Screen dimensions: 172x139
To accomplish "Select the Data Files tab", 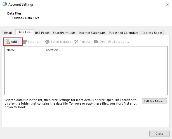I will coord(25,32).
